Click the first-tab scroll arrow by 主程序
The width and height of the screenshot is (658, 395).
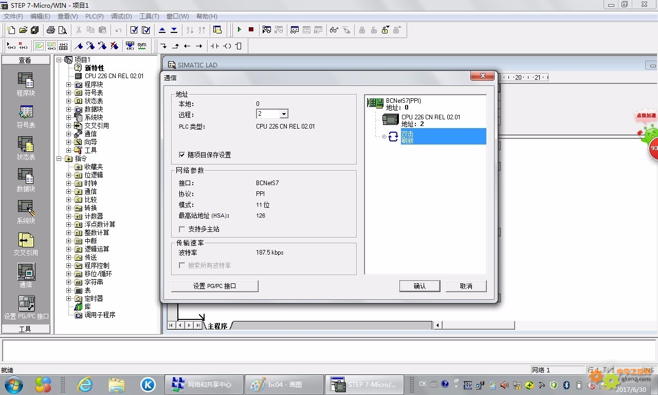(x=171, y=325)
